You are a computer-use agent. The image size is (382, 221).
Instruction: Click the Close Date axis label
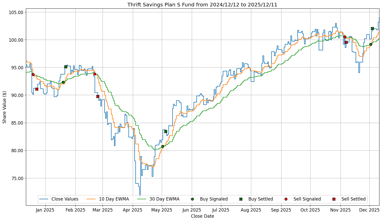(202, 216)
